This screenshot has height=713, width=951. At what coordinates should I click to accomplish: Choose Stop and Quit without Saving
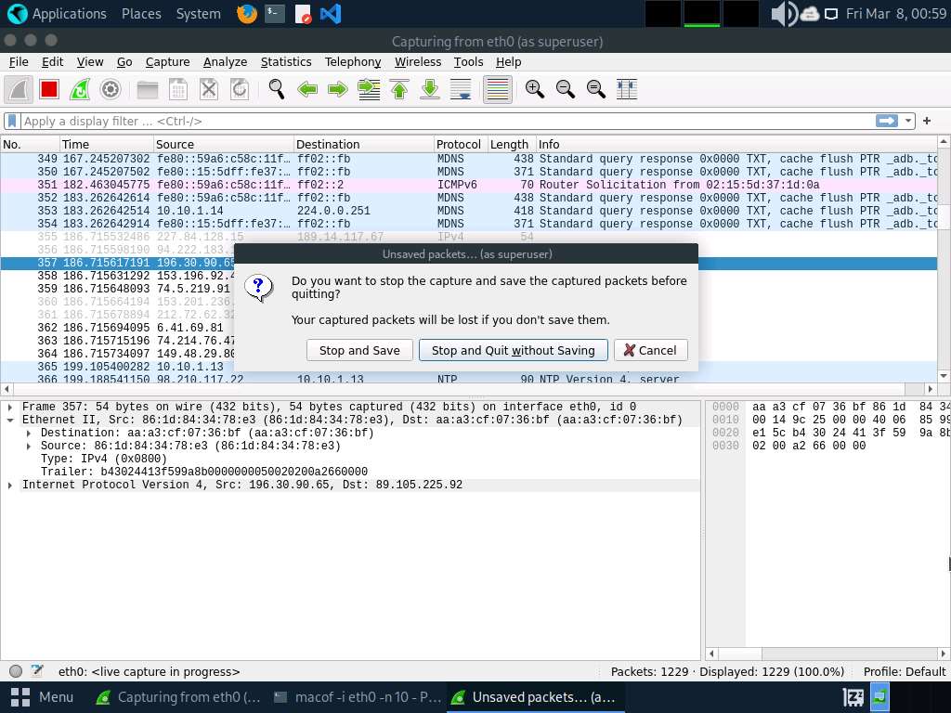coord(513,350)
